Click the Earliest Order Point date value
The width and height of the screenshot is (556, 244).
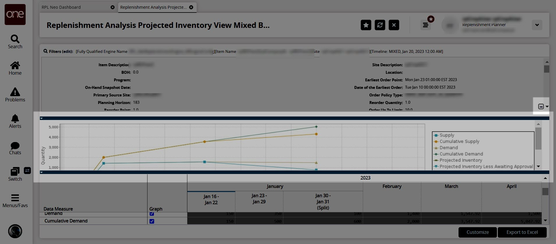point(431,80)
